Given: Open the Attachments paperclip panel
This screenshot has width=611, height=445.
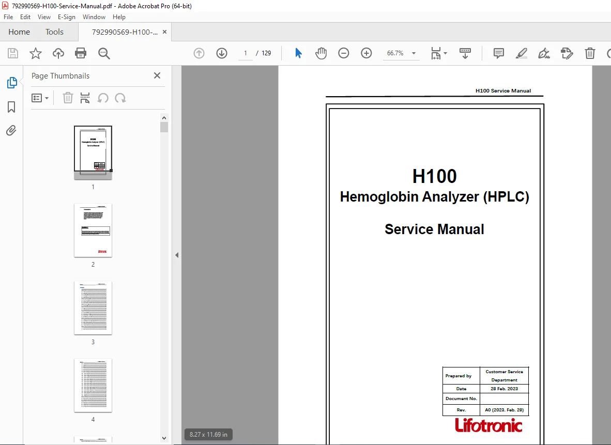Looking at the screenshot, I should point(11,130).
